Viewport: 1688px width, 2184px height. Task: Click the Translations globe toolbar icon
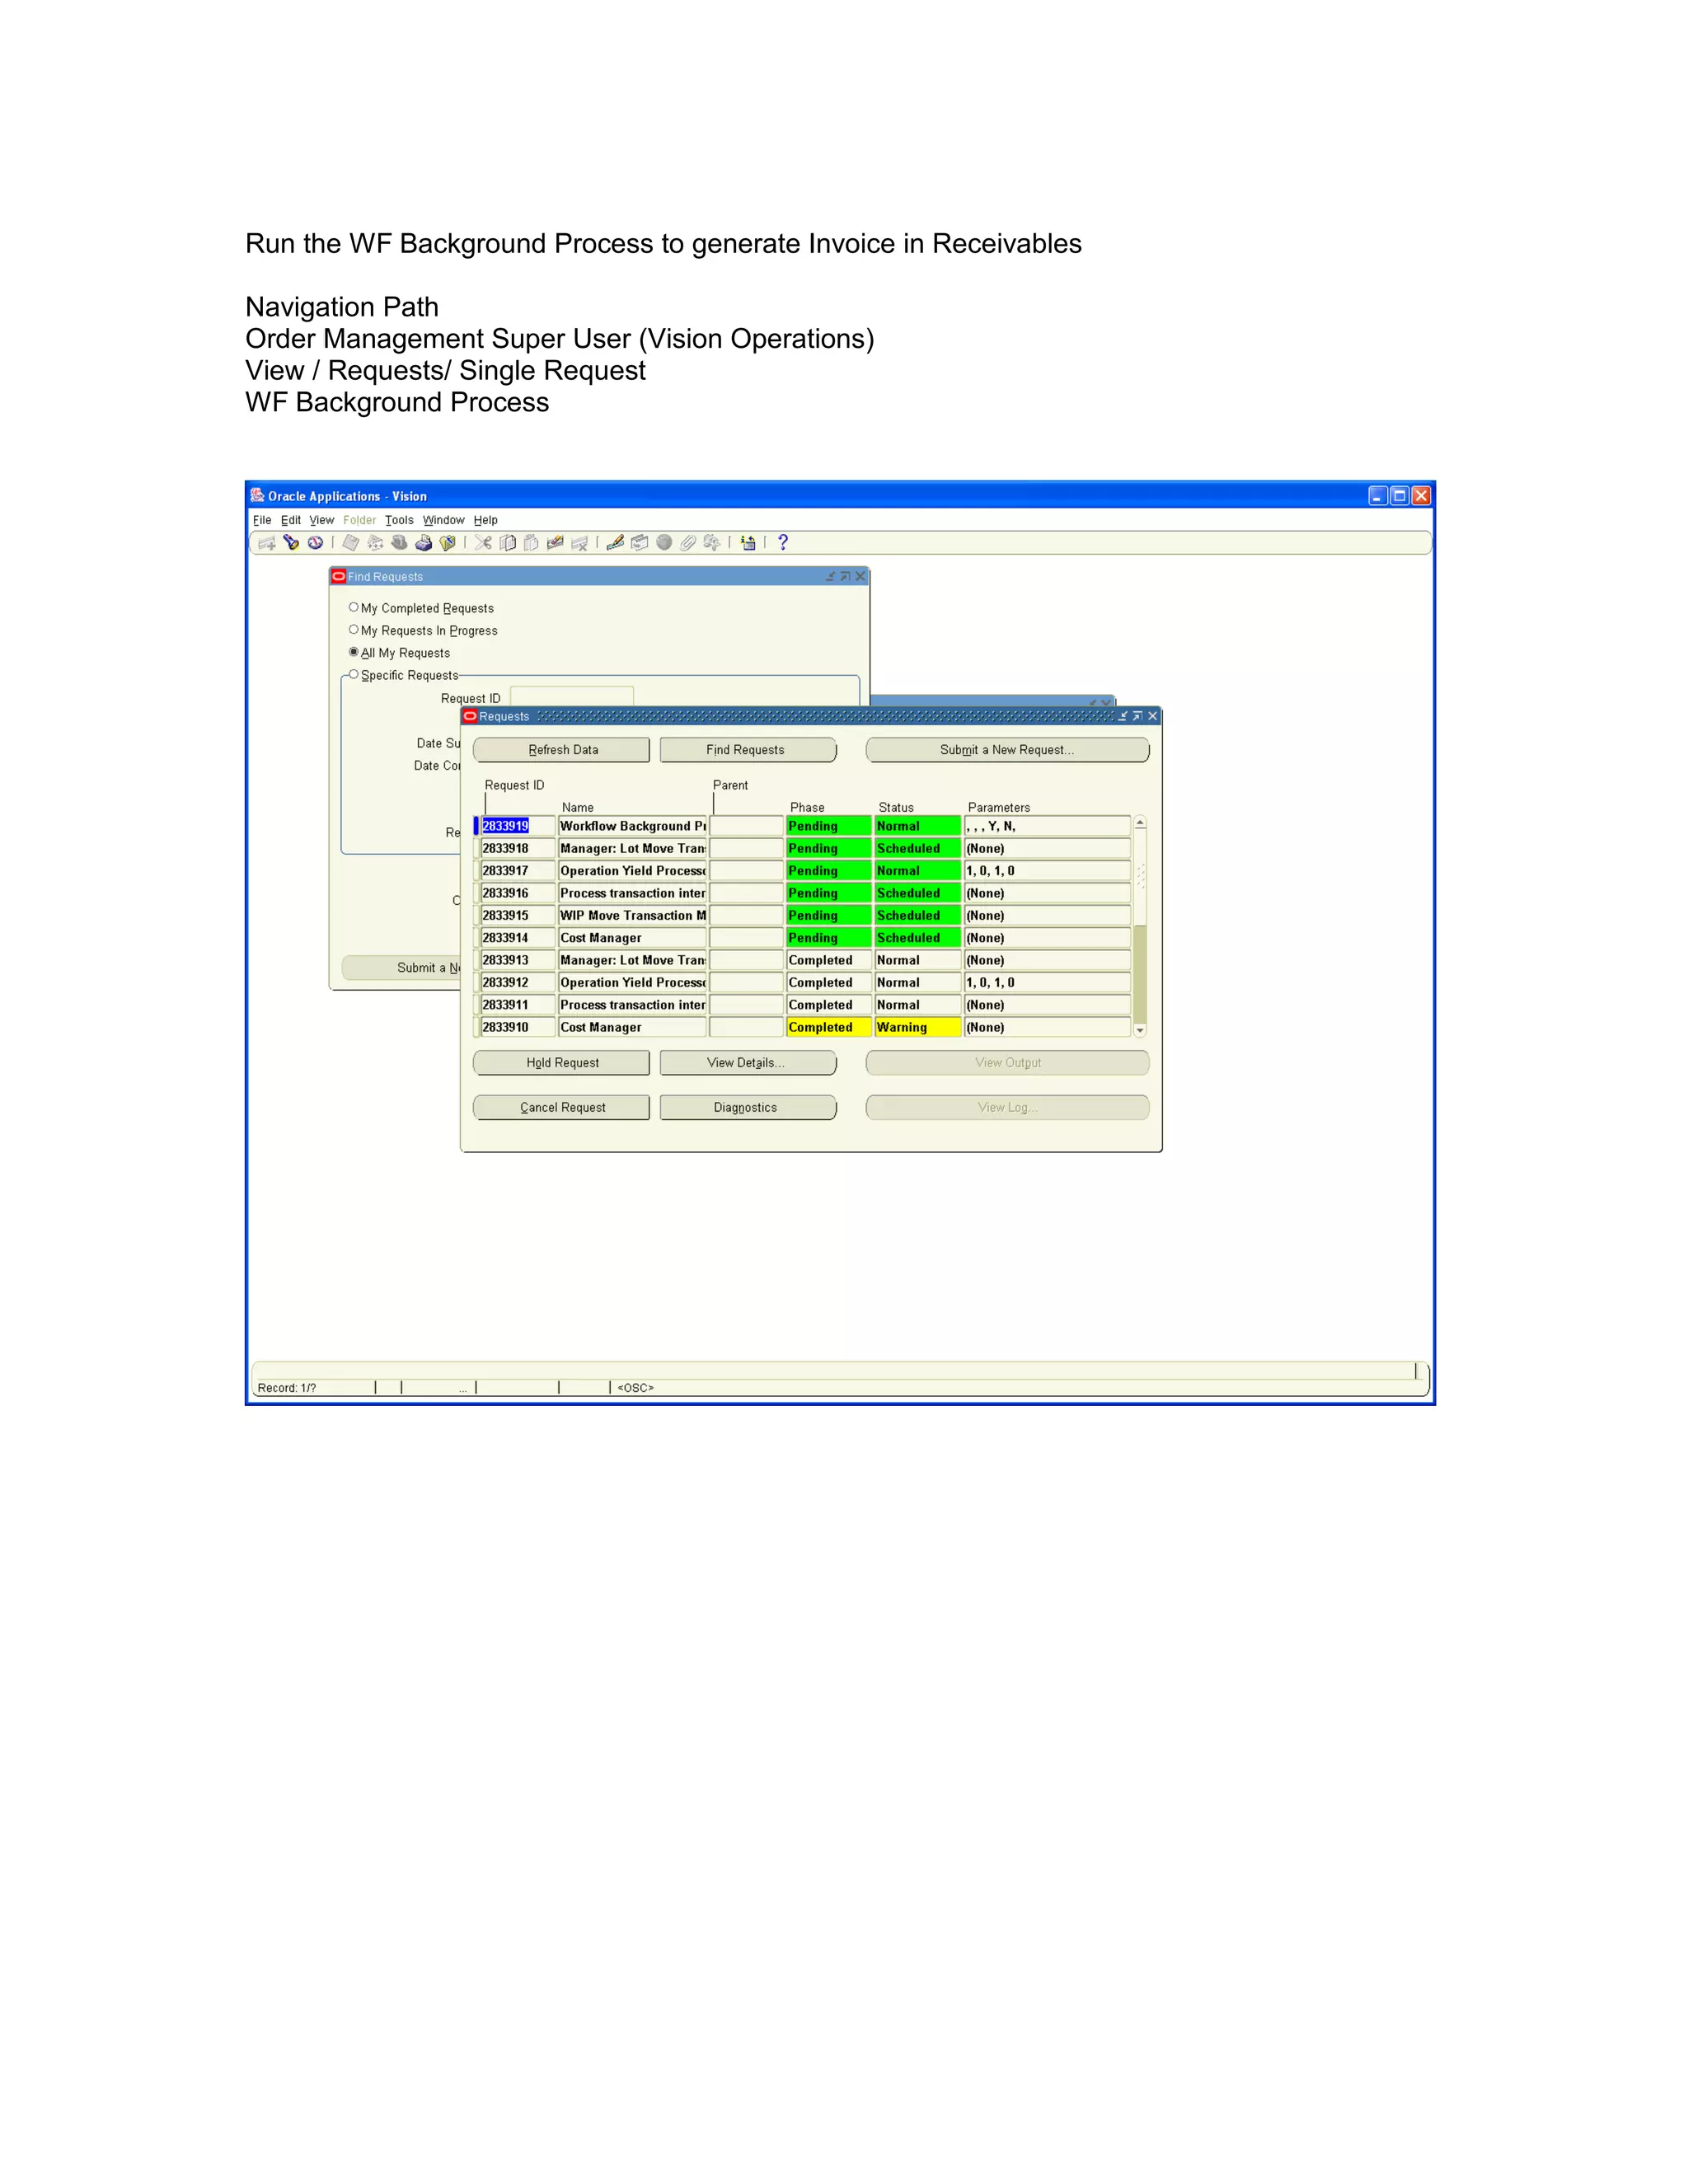(663, 543)
